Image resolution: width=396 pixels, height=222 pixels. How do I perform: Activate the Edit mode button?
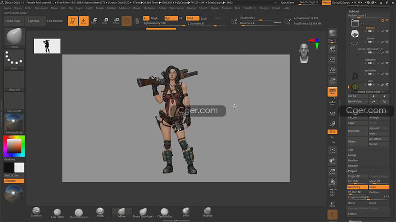[73, 21]
